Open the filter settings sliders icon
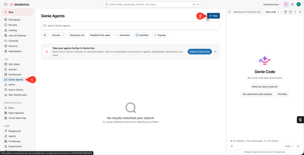The image size is (304, 155). click(x=45, y=35)
